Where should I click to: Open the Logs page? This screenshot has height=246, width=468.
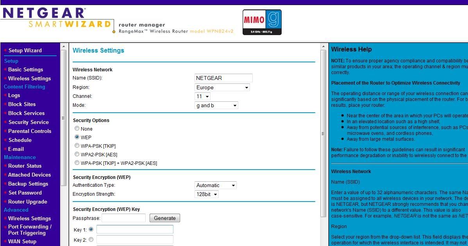pyautogui.click(x=14, y=95)
